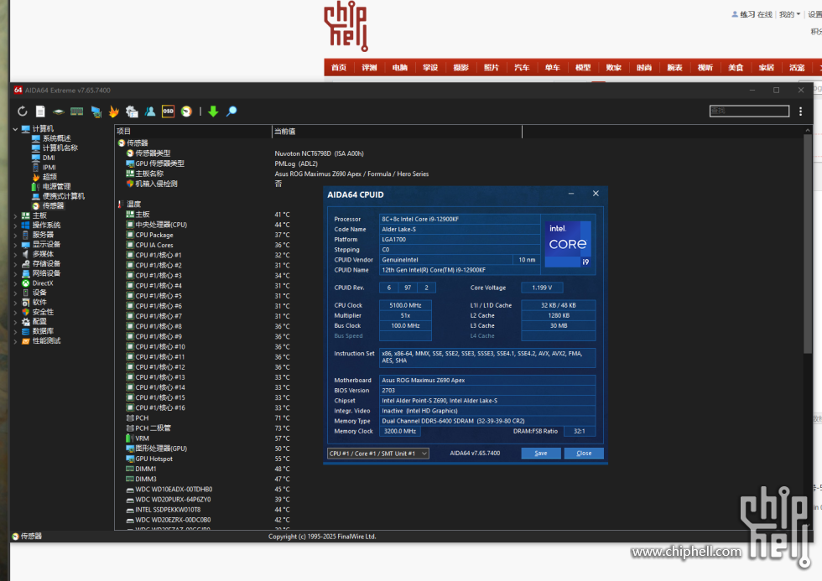Open the DMI tree item
Screen dimensions: 822x581
(49, 158)
